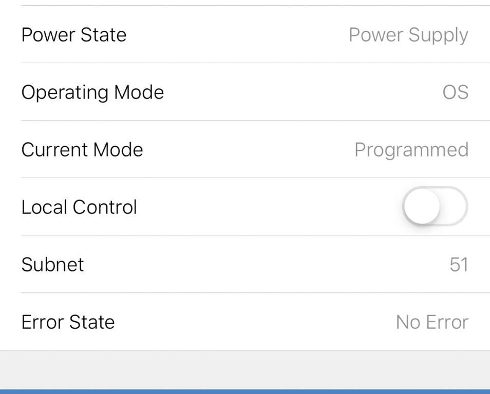The height and width of the screenshot is (394, 490).
Task: Click the divider line between Power State and Operating Mode
Action: pyautogui.click(x=255, y=63)
